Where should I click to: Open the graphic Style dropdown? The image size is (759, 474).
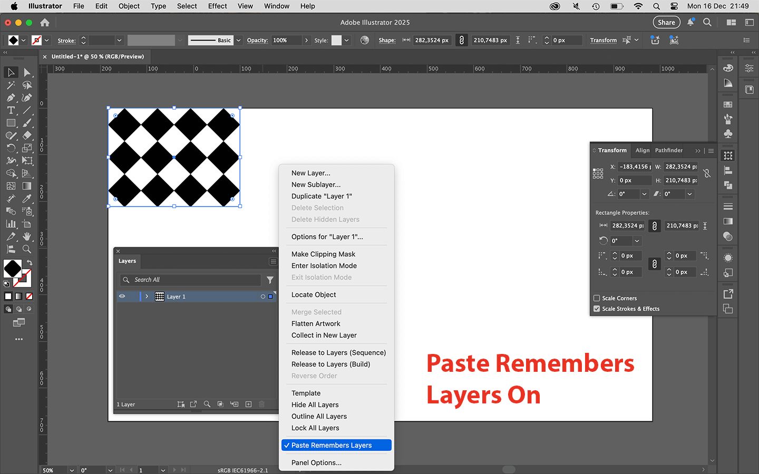[x=346, y=40]
